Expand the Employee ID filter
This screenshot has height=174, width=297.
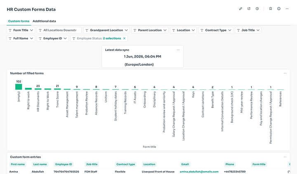[53, 39]
